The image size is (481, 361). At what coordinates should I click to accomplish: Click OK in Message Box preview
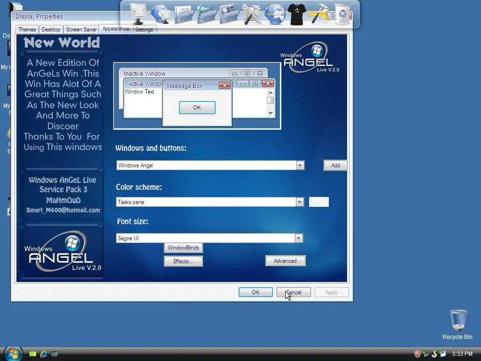(x=197, y=108)
